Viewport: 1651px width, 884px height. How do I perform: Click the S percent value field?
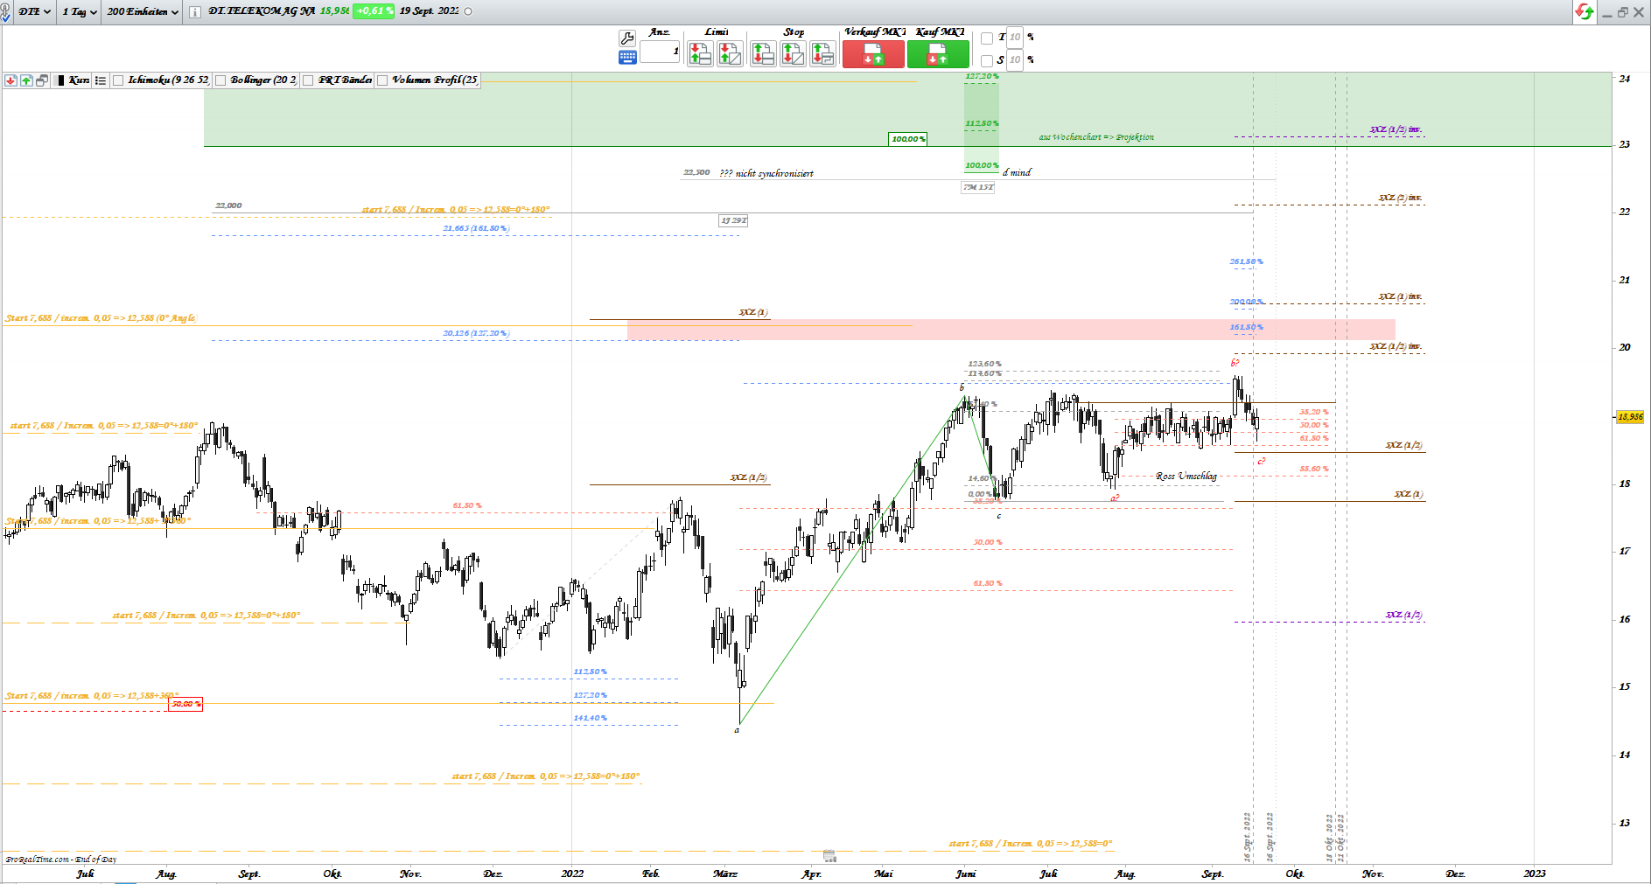(x=1015, y=60)
